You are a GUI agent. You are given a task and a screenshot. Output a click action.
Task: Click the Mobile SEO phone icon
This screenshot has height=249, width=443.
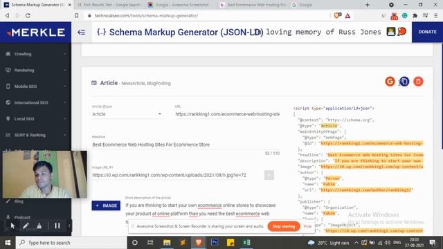point(8,86)
